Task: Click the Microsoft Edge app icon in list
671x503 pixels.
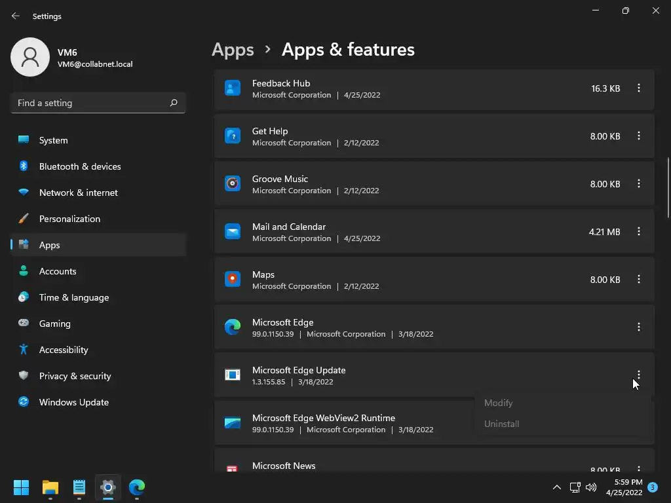Action: 233,327
